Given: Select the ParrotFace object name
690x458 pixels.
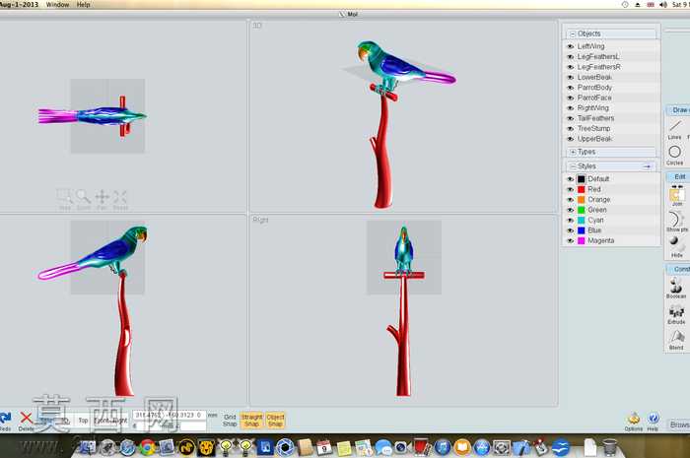Looking at the screenshot, I should tap(594, 98).
